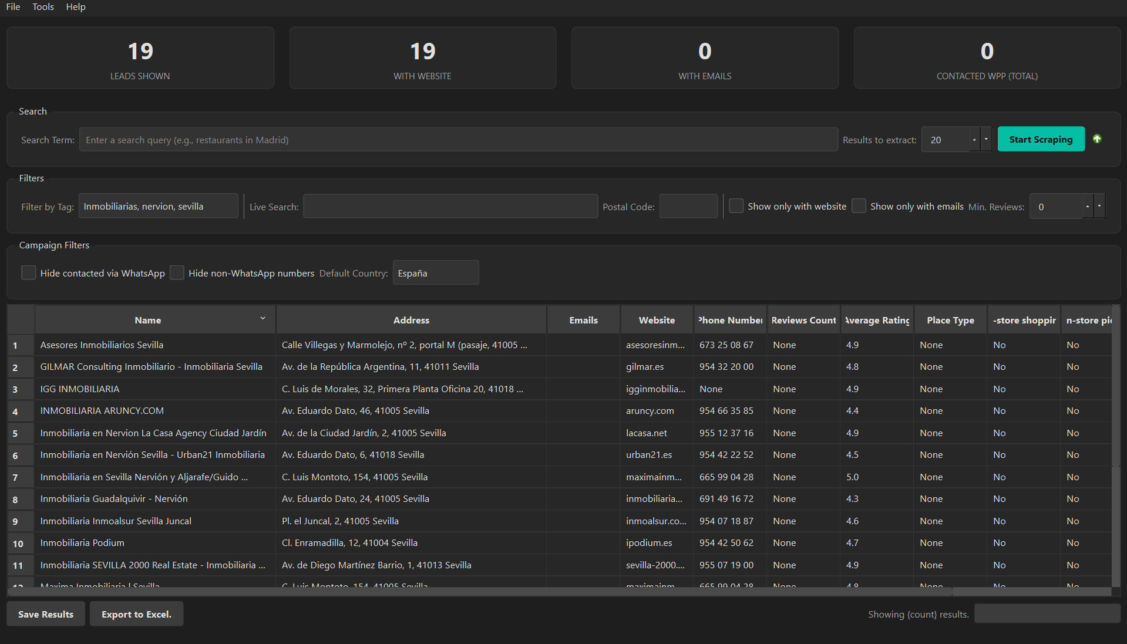Image resolution: width=1127 pixels, height=644 pixels.
Task: Sort table by Place Type column header
Action: 950,320
